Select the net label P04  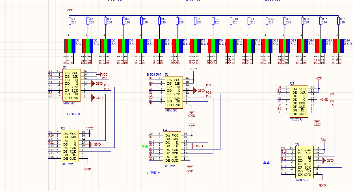pos(208,93)
